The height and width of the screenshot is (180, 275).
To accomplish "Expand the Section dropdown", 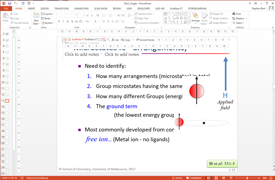I will [48, 23].
